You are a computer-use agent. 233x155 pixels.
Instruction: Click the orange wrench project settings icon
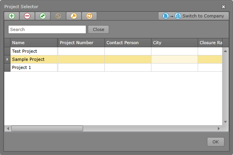(74, 16)
